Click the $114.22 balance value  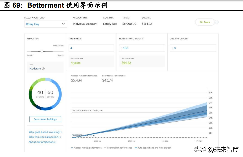click(147, 24)
